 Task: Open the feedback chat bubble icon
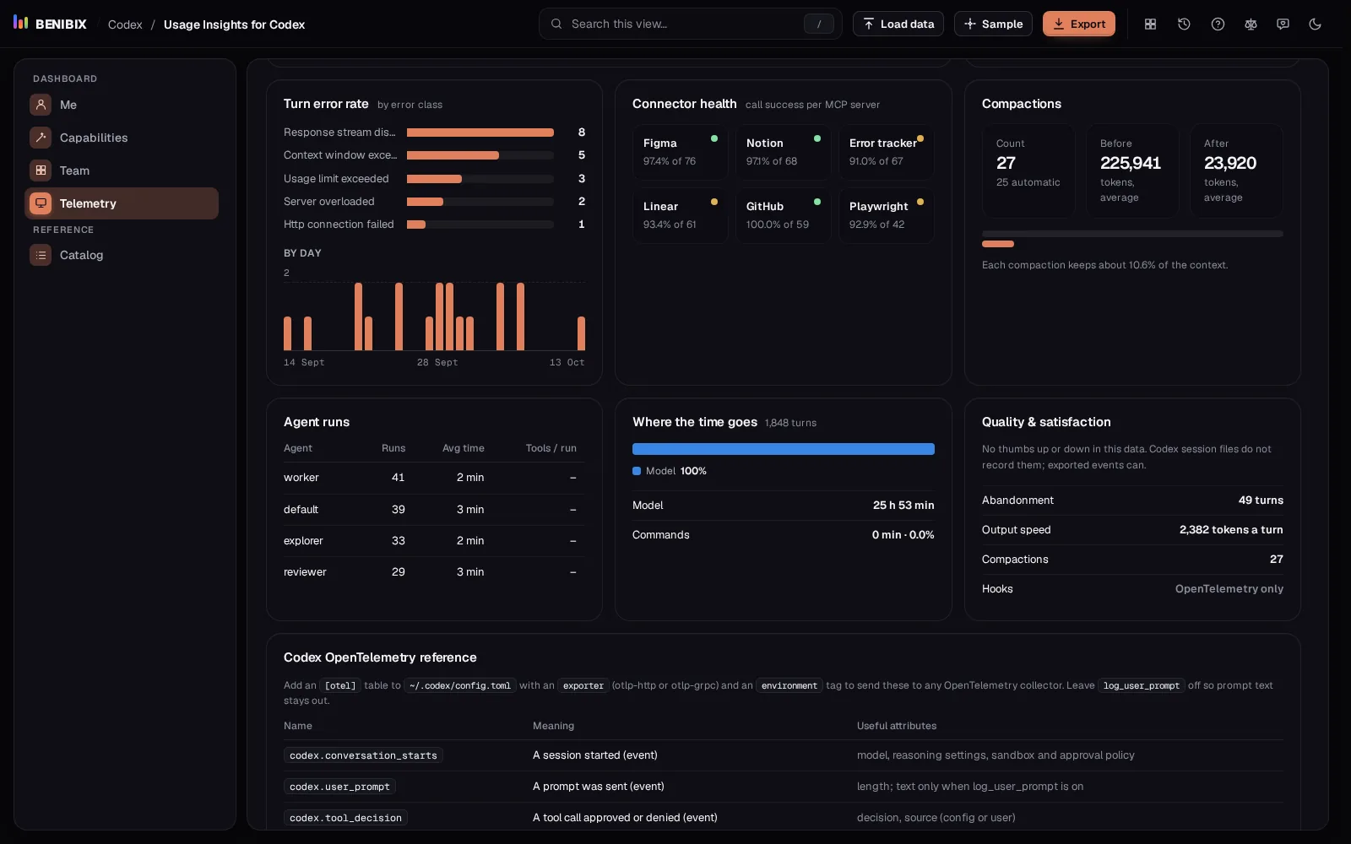tap(1283, 24)
